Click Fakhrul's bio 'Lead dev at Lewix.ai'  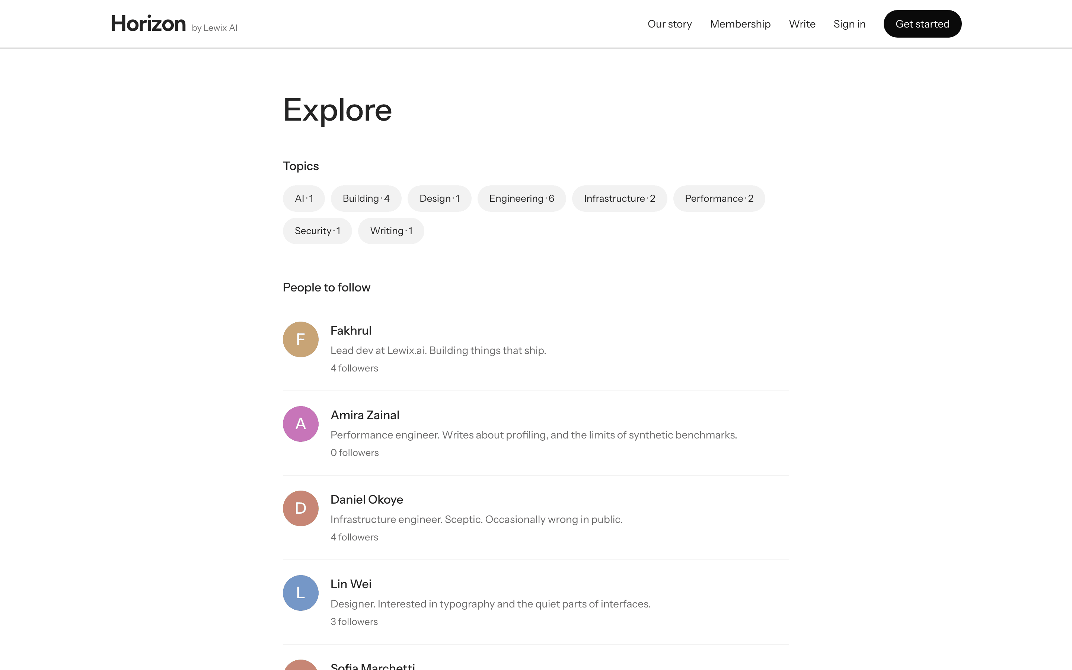[438, 351]
